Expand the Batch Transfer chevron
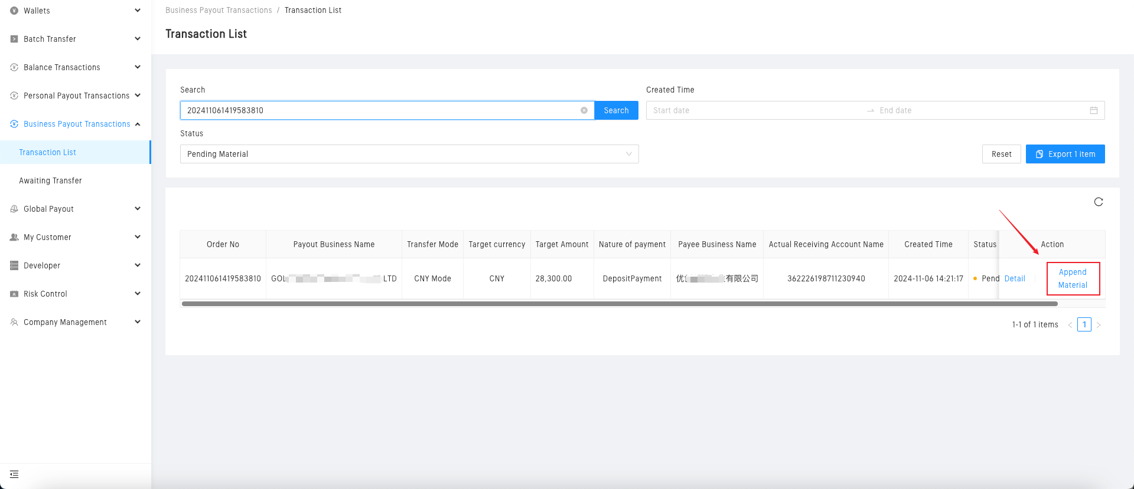 138,39
